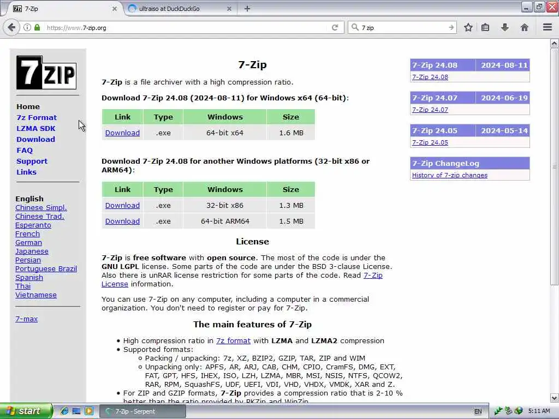Screen dimensions: 559x419
Task: Switch language to Chinese Trad.
Action: pos(39,216)
